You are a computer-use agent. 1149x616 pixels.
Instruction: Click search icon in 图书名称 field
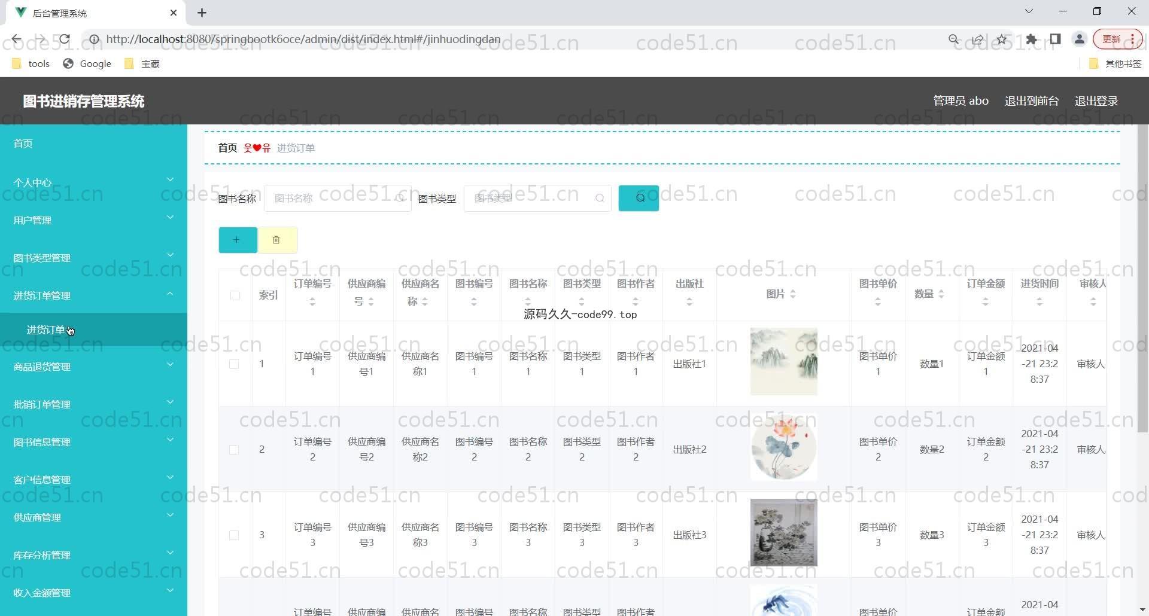click(x=400, y=198)
